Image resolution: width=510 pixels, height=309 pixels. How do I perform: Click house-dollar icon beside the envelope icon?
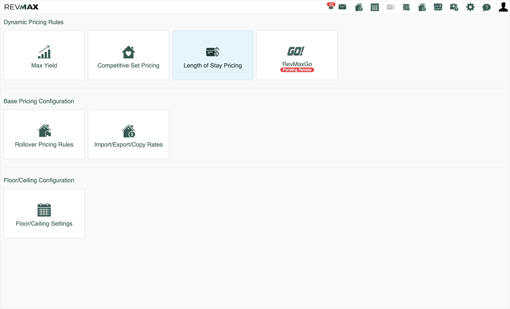pos(359,7)
